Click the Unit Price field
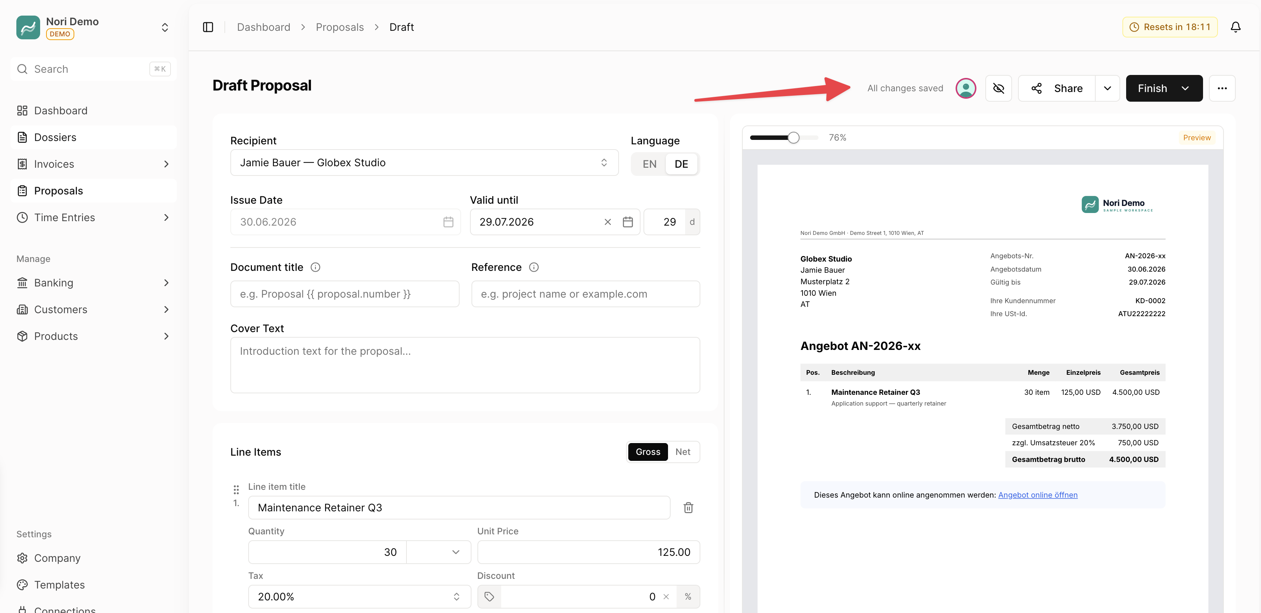Viewport: 1261px width, 613px height. point(589,552)
